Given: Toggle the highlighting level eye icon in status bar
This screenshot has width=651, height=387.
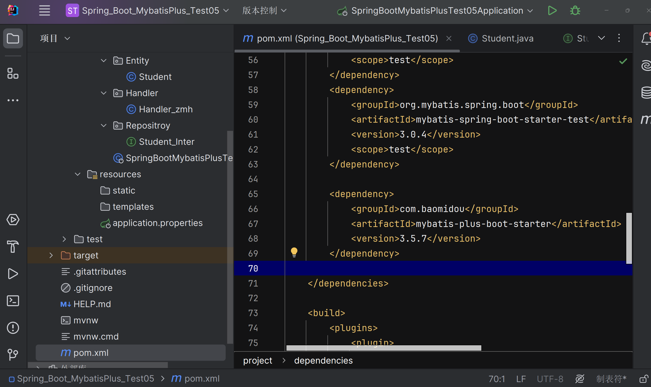Looking at the screenshot, I should coord(580,379).
